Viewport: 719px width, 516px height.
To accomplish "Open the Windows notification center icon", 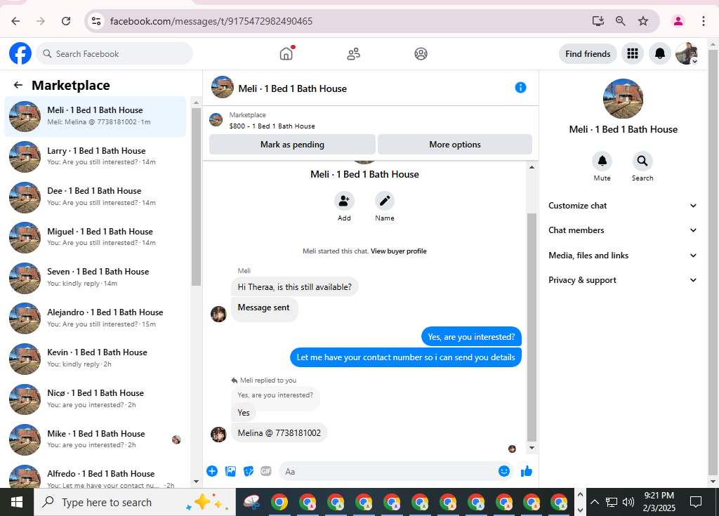I will pos(696,502).
